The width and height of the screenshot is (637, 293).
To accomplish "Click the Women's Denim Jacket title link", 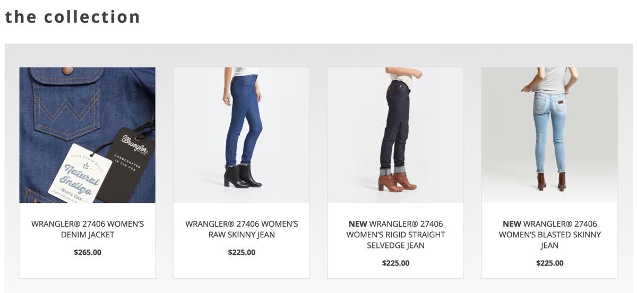I will coord(88,229).
